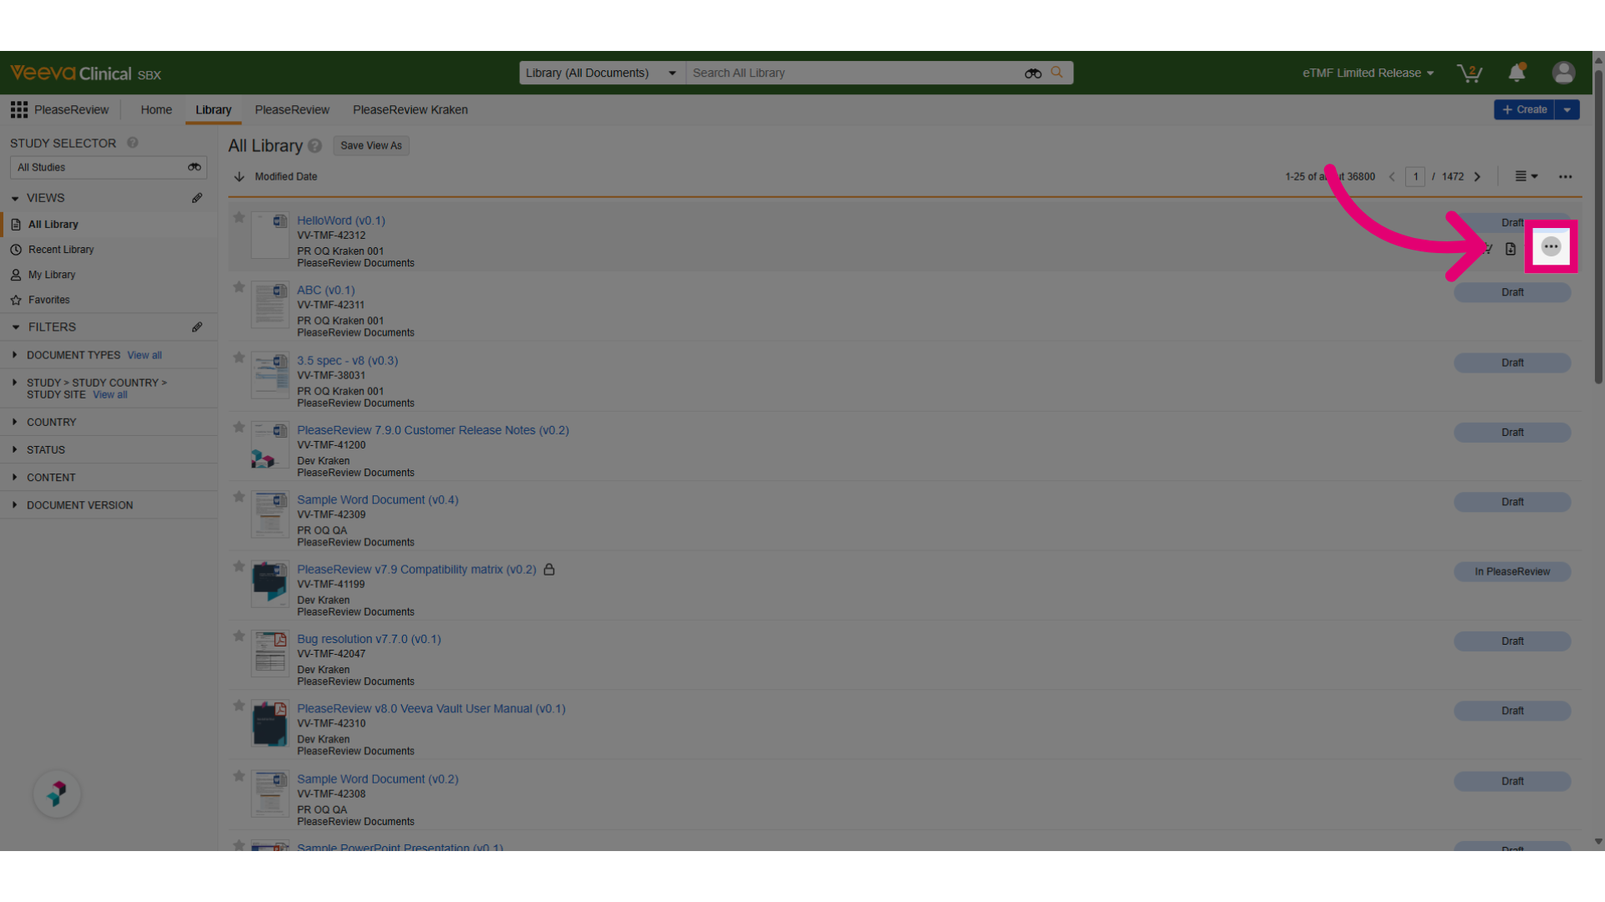Collapse the FILTERS section

15,327
